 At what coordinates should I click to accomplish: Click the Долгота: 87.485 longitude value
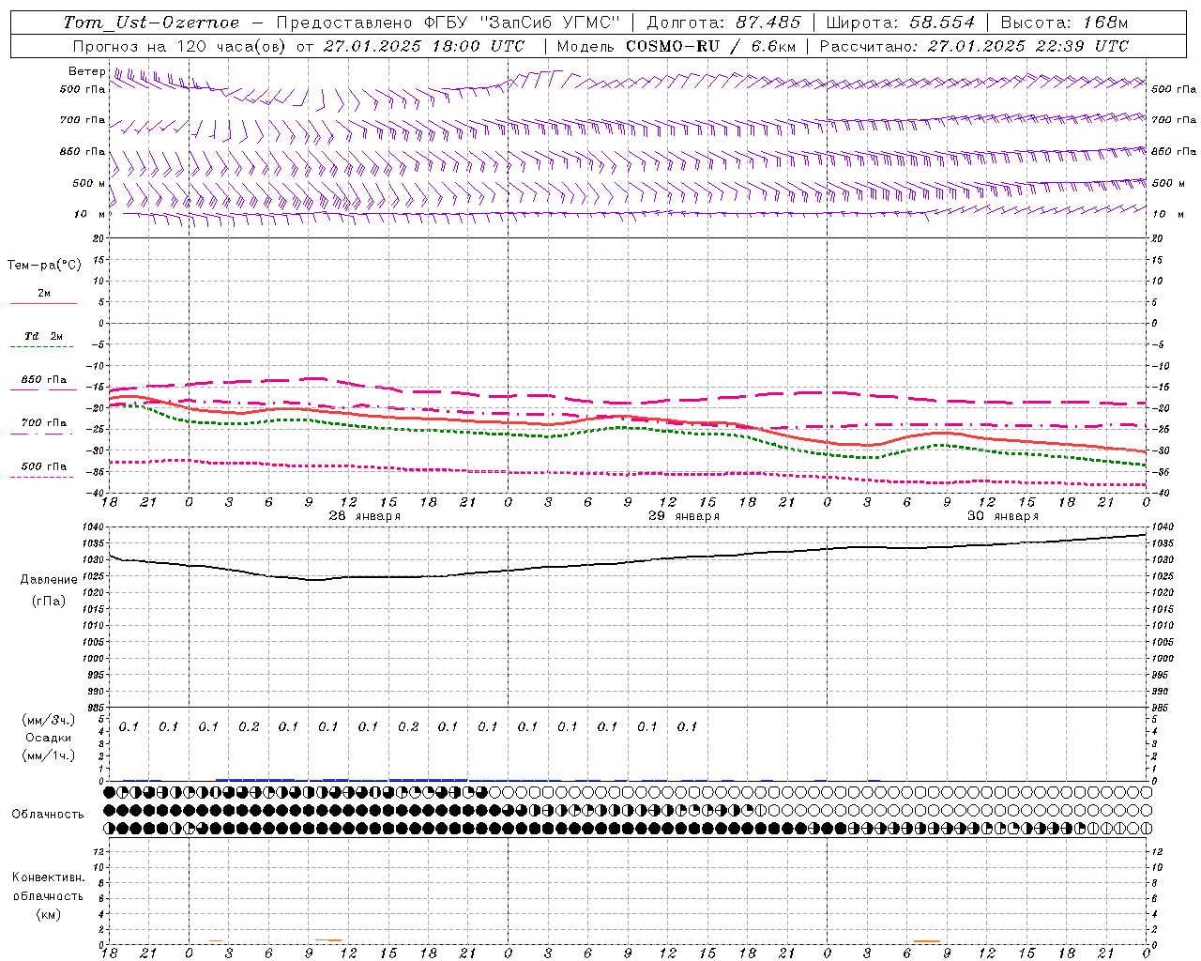point(724,23)
